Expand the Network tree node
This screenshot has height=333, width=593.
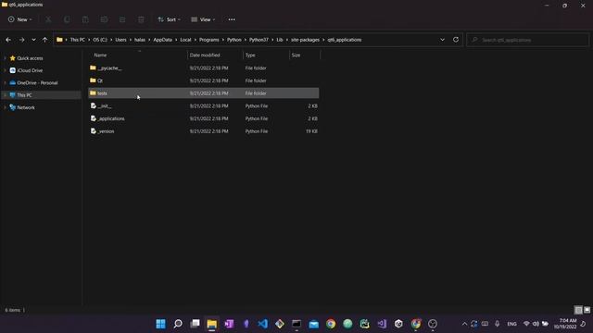click(x=5, y=107)
